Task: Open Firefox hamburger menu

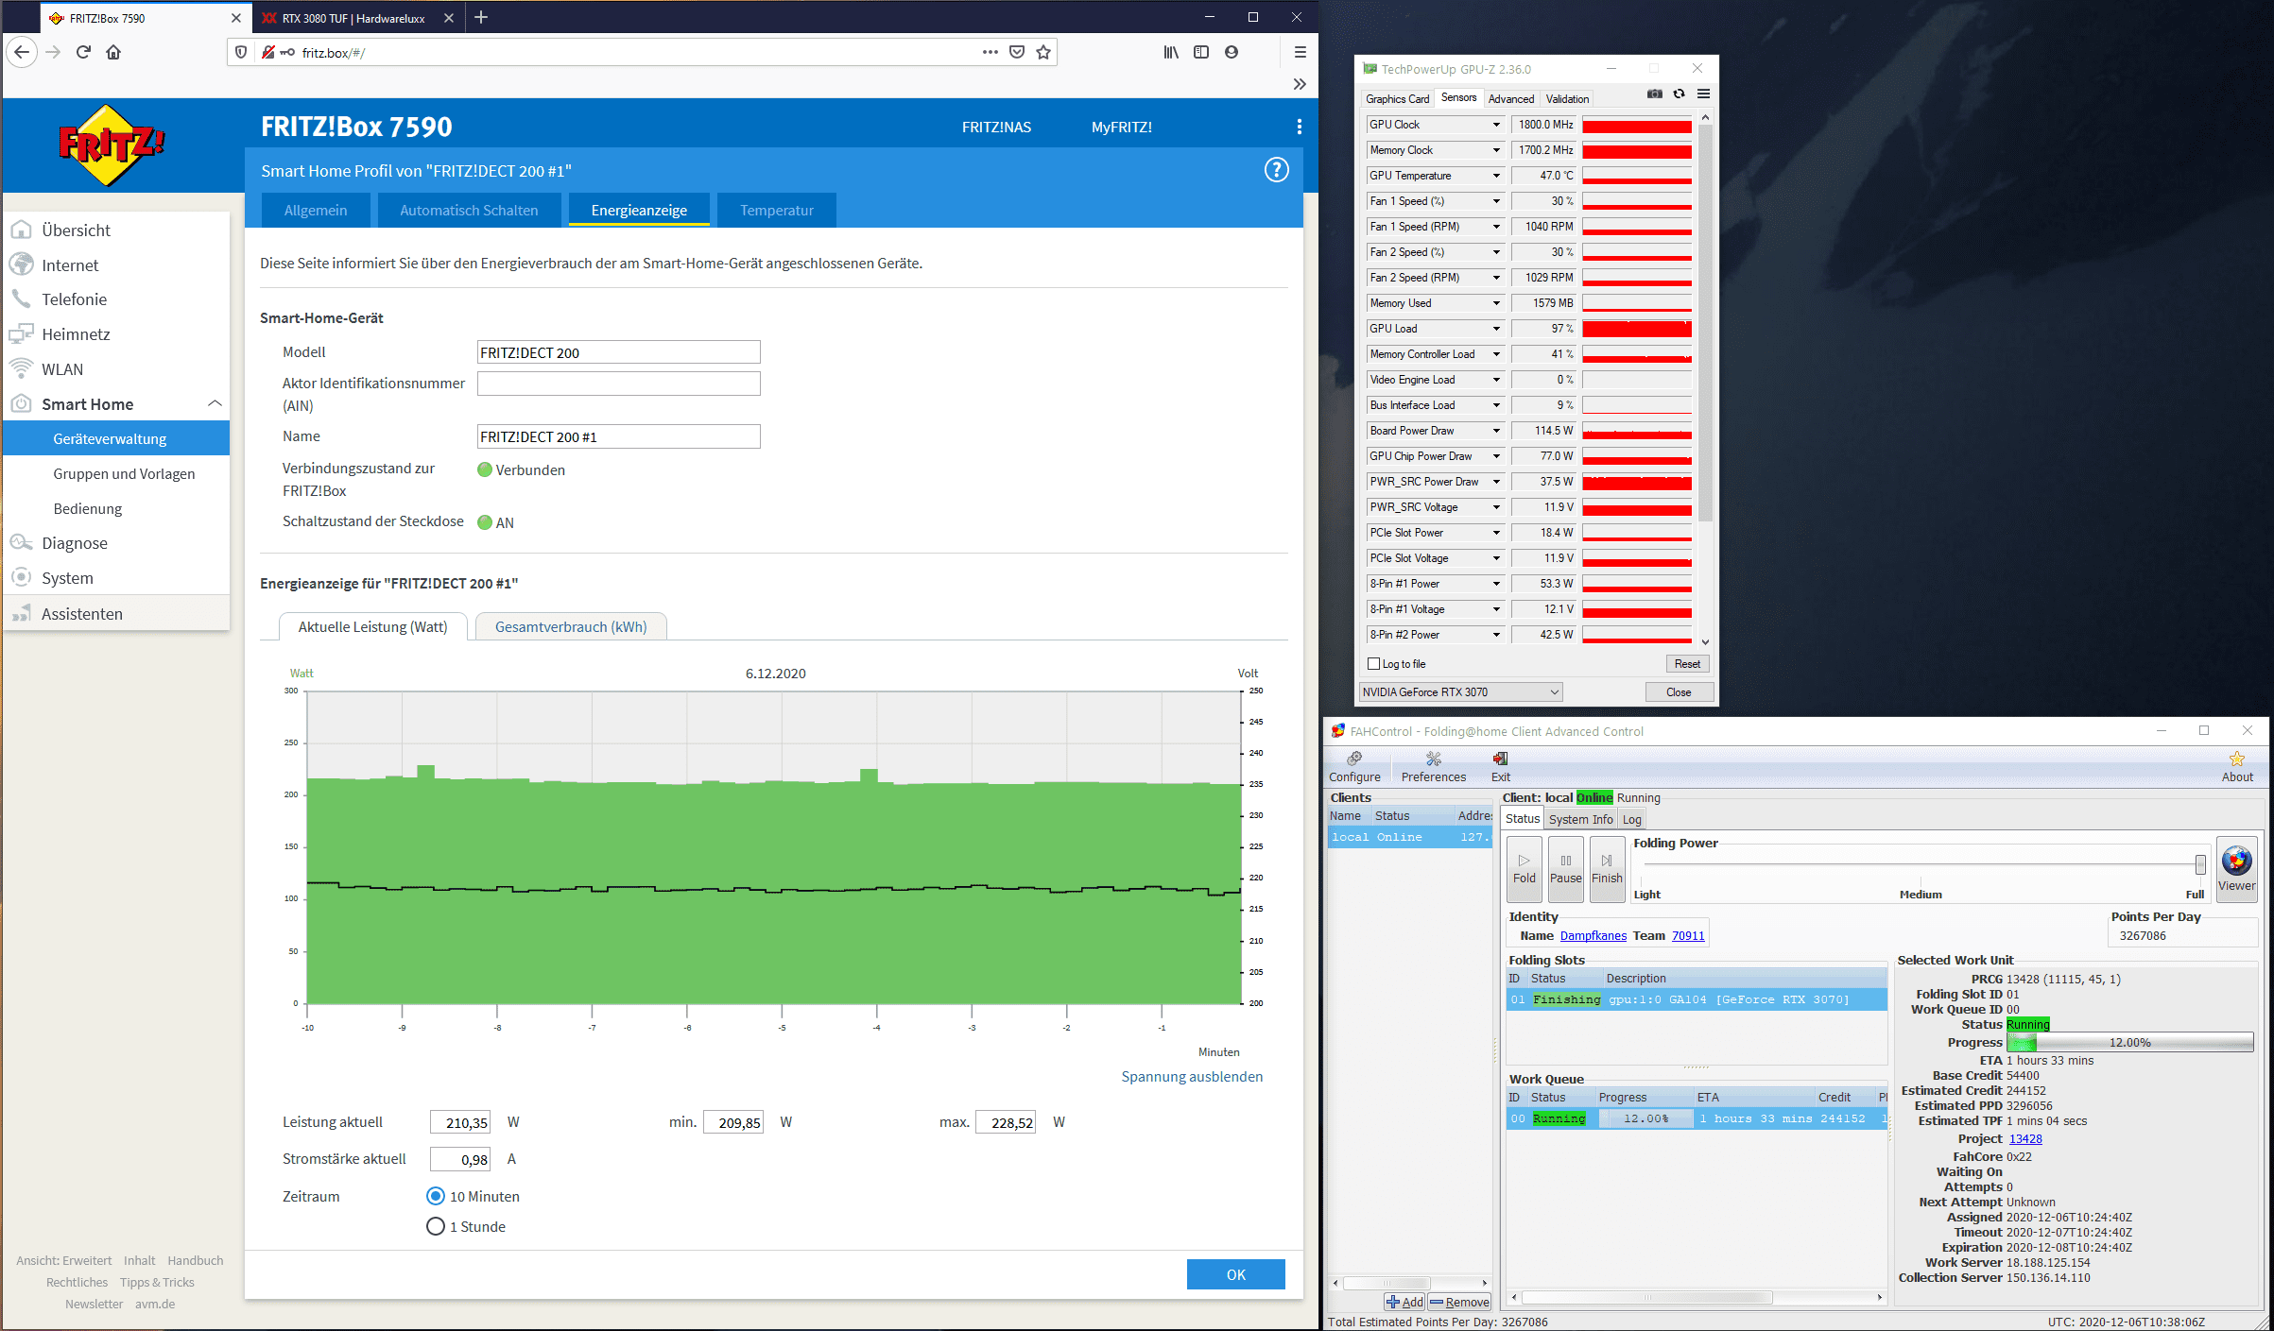Action: tap(1301, 52)
